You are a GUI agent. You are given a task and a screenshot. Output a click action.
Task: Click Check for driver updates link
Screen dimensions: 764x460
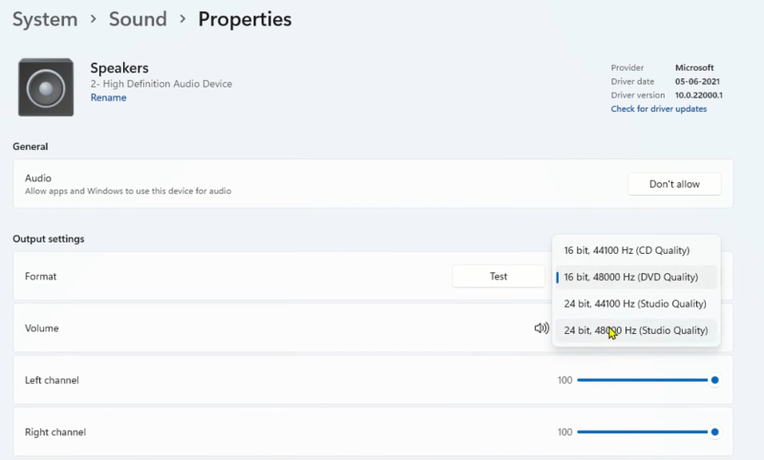click(x=659, y=109)
